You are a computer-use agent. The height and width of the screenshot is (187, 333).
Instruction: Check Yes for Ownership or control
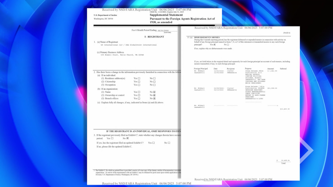click(x=139, y=95)
